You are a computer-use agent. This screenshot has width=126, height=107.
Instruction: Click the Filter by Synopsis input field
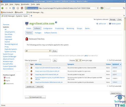(x=45, y=60)
